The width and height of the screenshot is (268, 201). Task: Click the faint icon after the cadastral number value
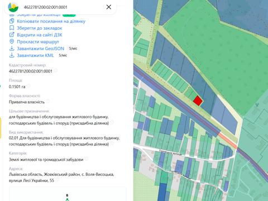tap(56, 70)
